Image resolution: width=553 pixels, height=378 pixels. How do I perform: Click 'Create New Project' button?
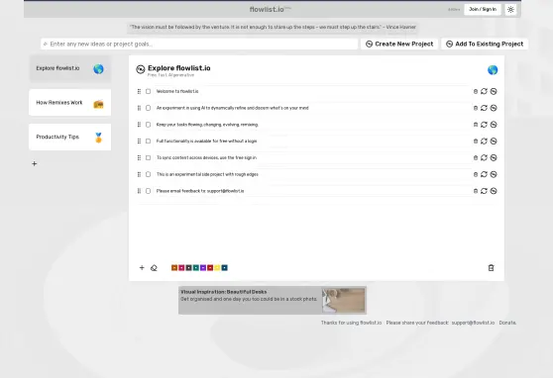click(399, 44)
